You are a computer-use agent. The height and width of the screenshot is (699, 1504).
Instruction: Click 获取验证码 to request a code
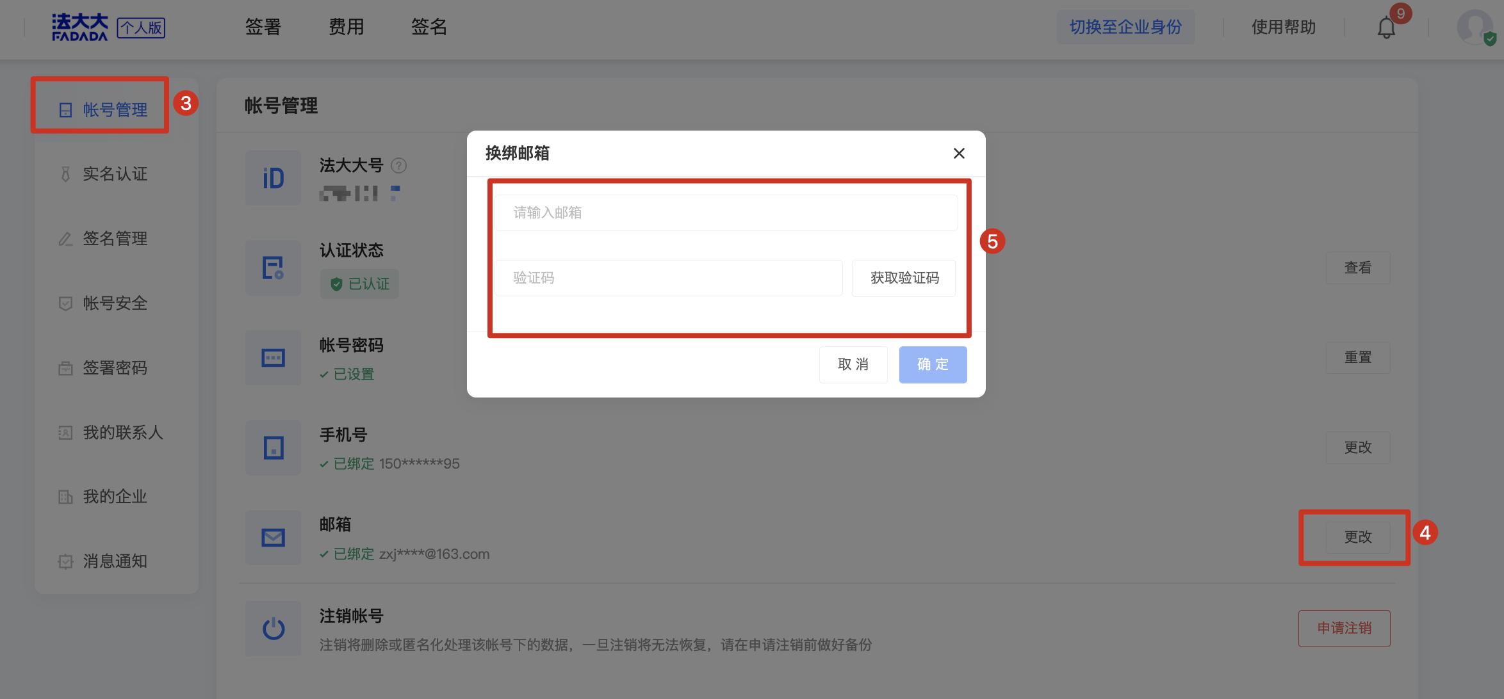(904, 278)
